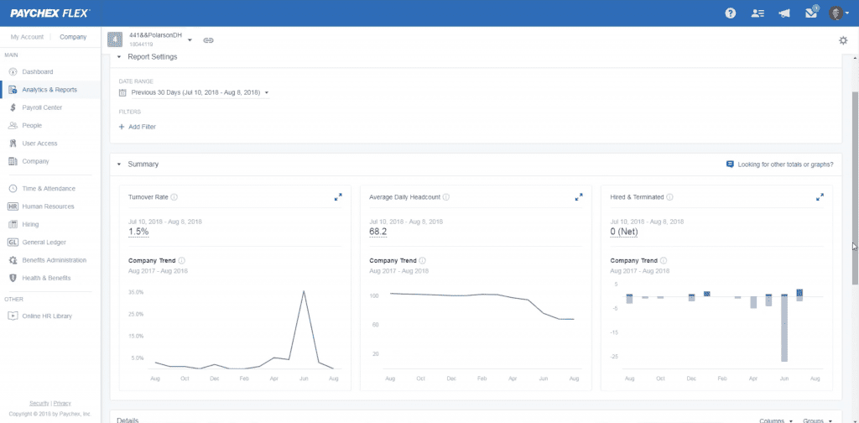The width and height of the screenshot is (859, 423).
Task: Collapse the Report Settings section
Action: [x=119, y=57]
